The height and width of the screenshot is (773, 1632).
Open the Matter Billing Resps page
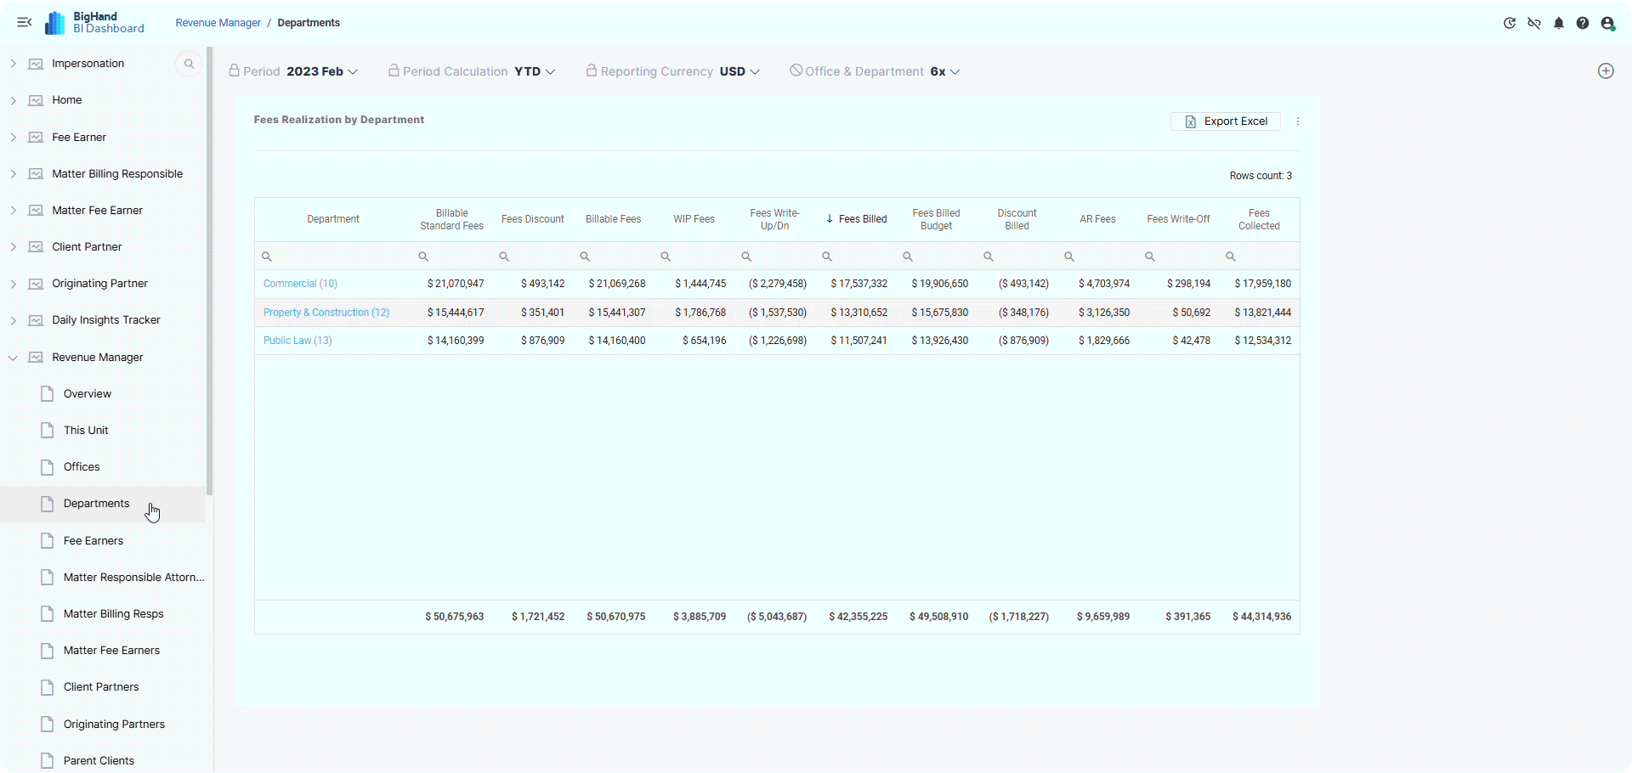[114, 614]
